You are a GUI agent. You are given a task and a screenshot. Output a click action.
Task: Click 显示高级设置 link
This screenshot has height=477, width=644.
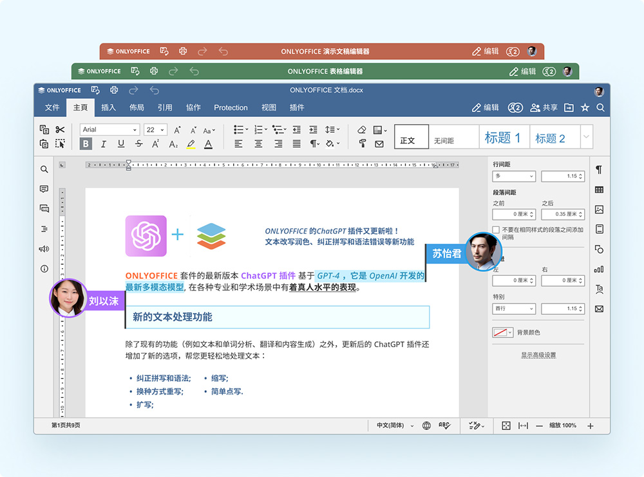click(538, 355)
